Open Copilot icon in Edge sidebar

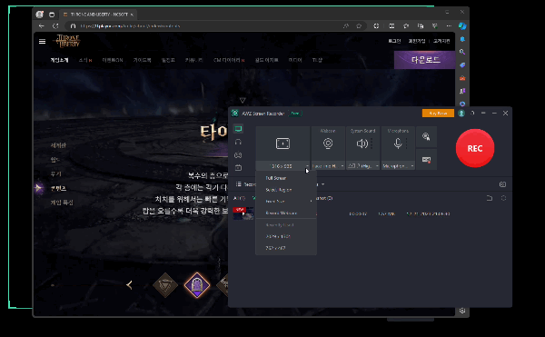(x=462, y=26)
